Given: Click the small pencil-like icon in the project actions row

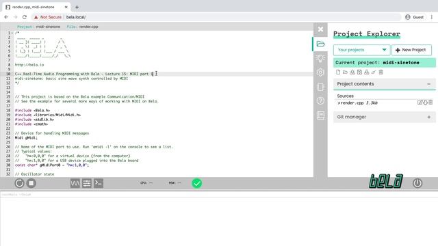Looking at the screenshot, I should pyautogui.click(x=374, y=72).
